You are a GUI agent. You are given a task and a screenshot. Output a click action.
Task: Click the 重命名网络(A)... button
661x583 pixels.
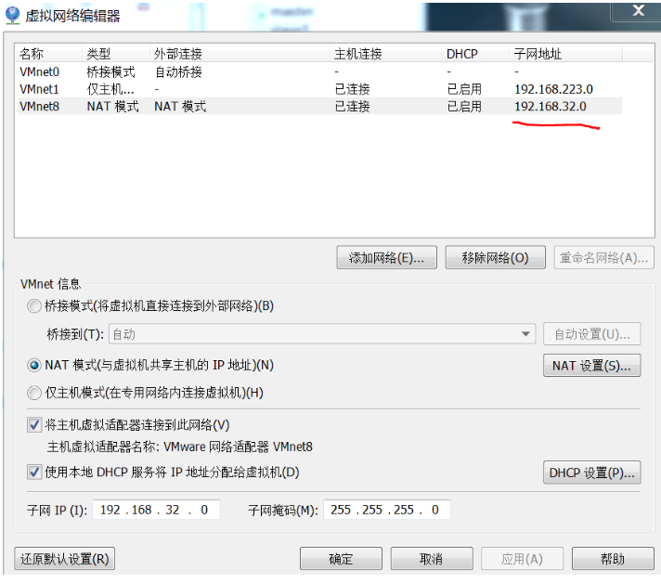pyautogui.click(x=603, y=257)
